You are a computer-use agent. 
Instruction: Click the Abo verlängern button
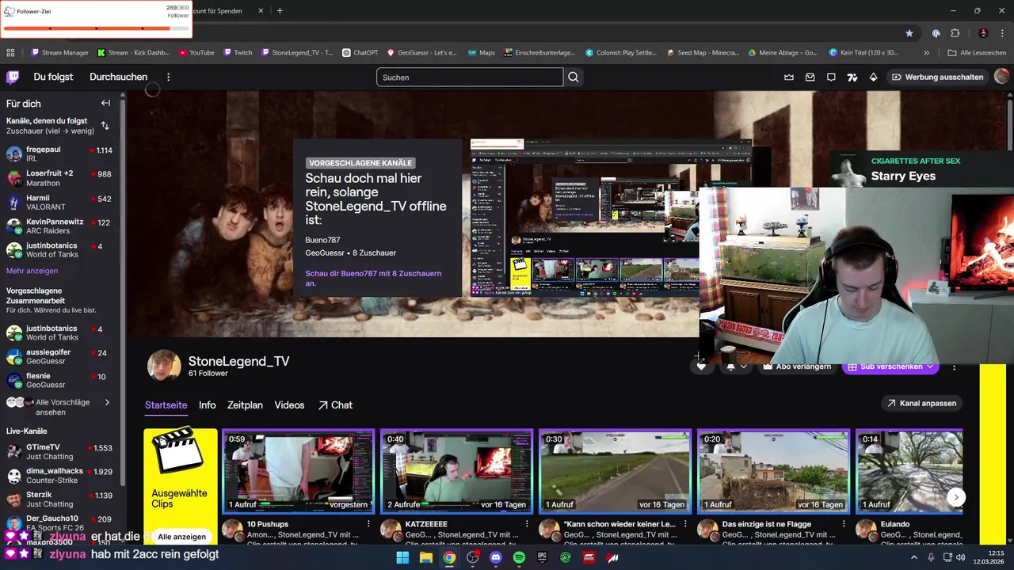797,367
